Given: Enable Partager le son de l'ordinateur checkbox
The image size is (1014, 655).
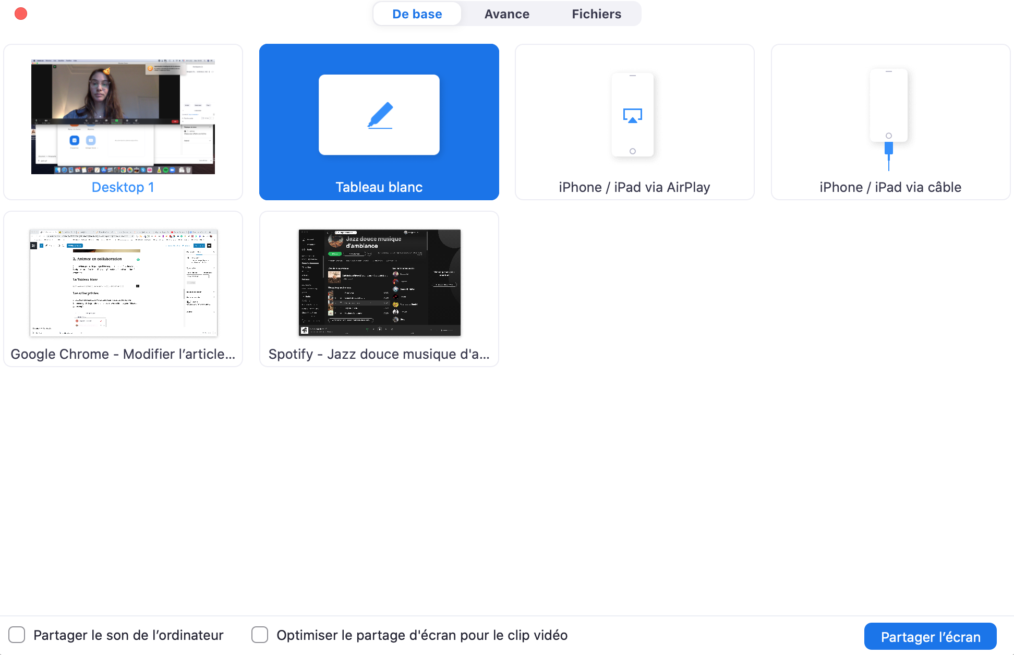Looking at the screenshot, I should (17, 635).
